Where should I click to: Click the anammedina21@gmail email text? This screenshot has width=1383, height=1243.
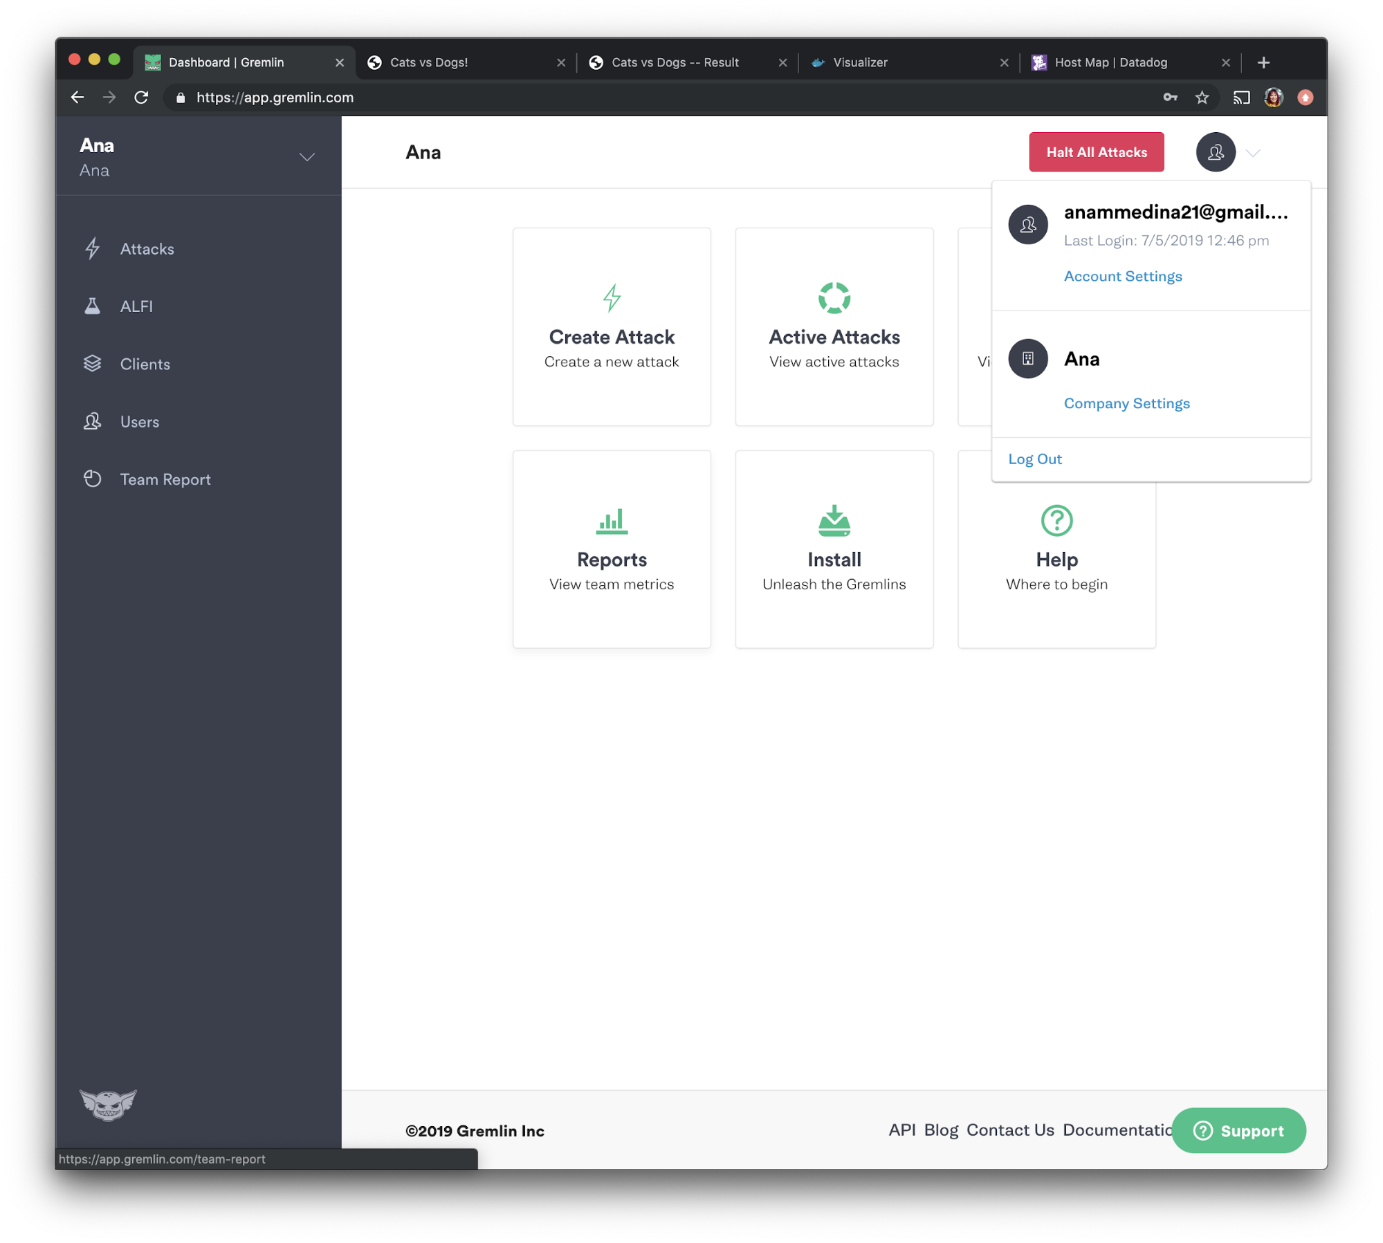1175,212
